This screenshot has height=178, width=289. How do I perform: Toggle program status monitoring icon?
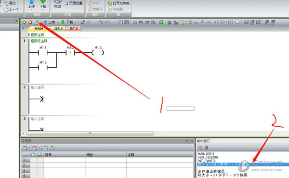[120, 22]
